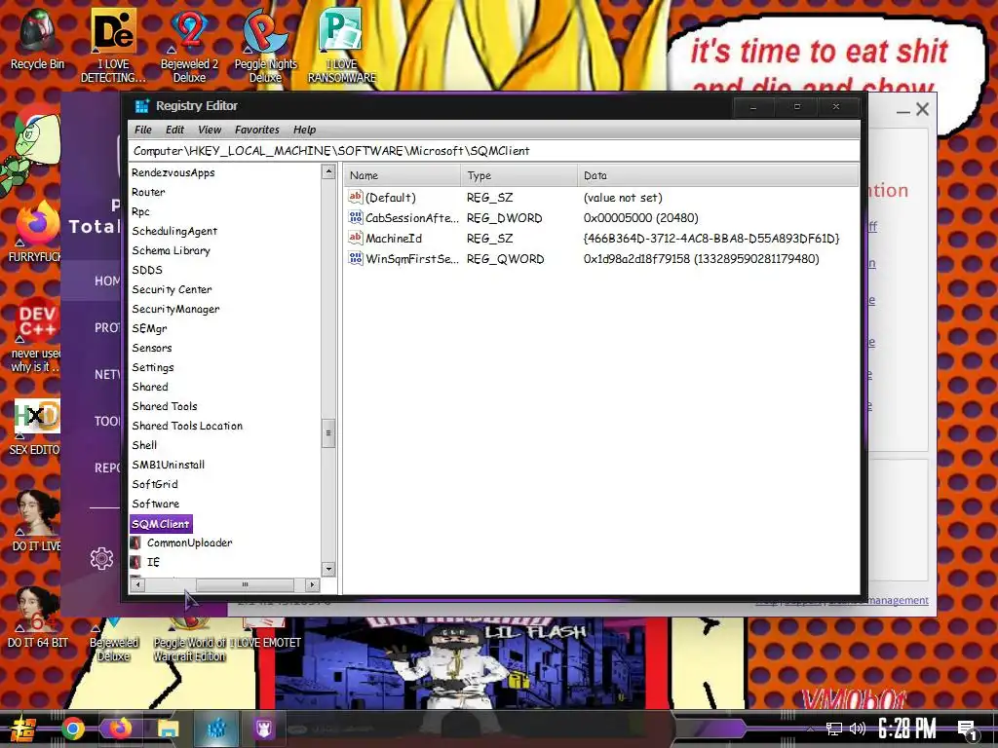This screenshot has width=998, height=748.
Task: Select the Schema Library key
Action: [x=171, y=250]
